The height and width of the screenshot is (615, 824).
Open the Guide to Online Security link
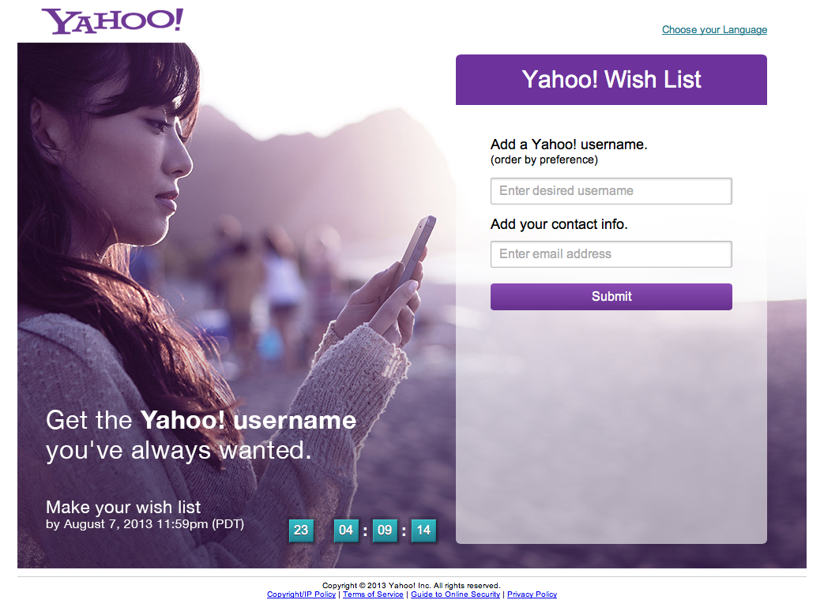pyautogui.click(x=455, y=594)
